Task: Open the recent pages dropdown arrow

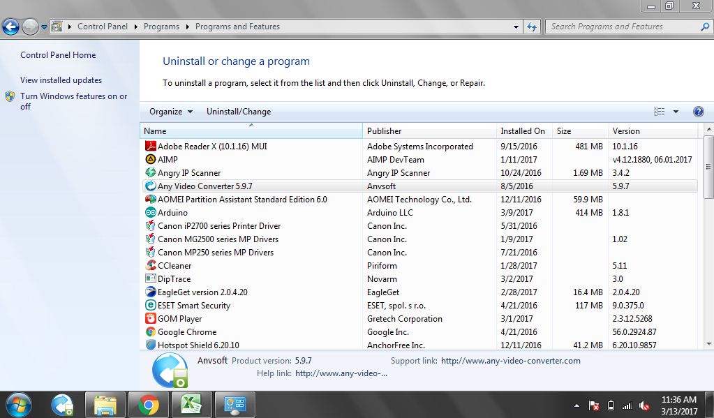Action: point(44,27)
